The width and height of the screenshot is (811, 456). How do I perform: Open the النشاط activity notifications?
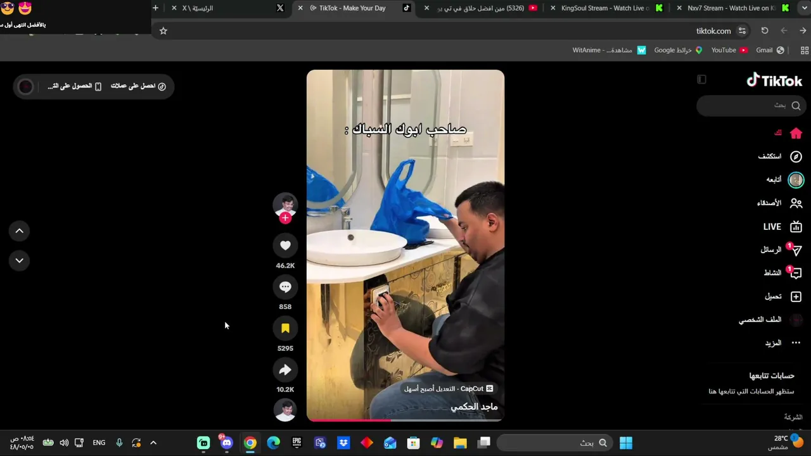782,273
